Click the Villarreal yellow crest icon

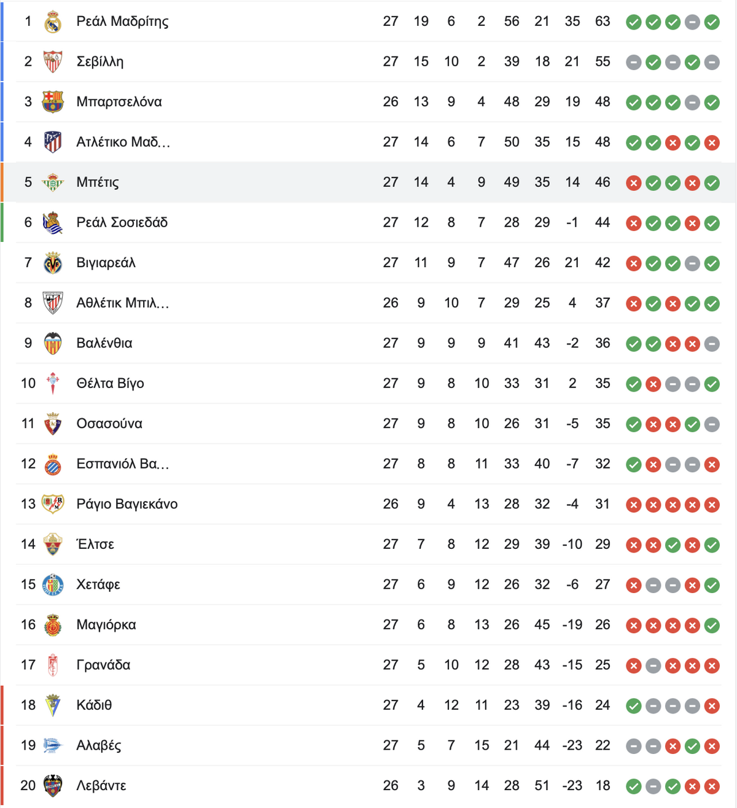(x=53, y=263)
